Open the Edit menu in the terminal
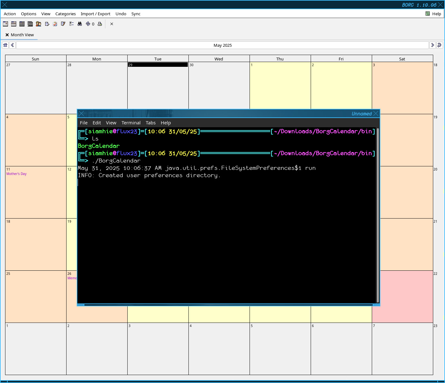445x383 pixels. (97, 123)
